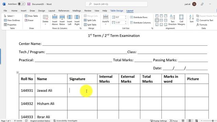The height and width of the screenshot is (122, 217).
Task: Increase row height with the spinner arrow
Action: click(125, 16)
